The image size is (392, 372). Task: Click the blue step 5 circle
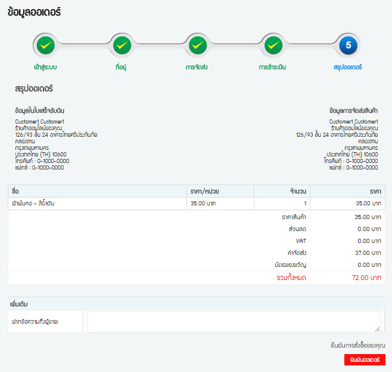[348, 45]
